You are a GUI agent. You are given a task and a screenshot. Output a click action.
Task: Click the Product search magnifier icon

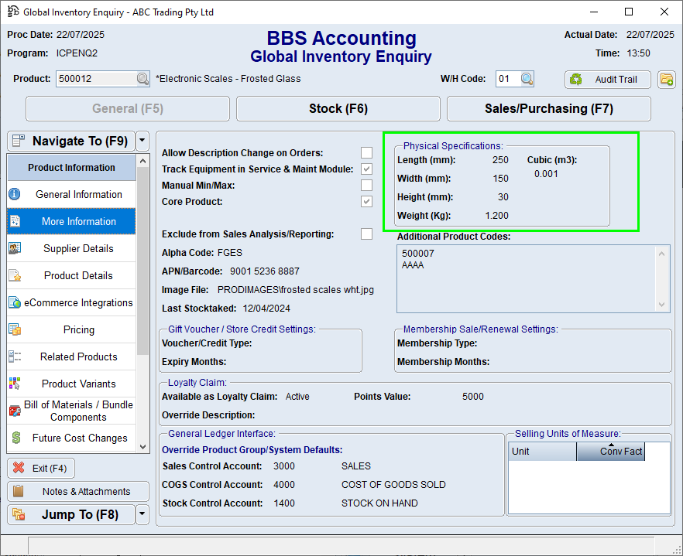(x=142, y=79)
